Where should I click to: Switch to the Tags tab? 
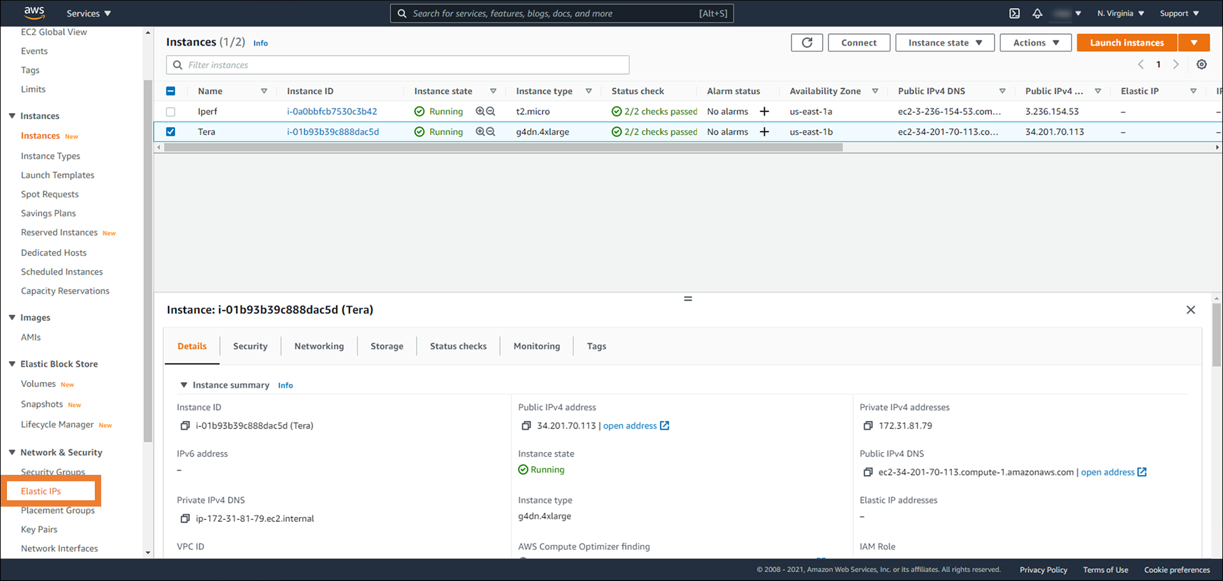[x=596, y=346]
